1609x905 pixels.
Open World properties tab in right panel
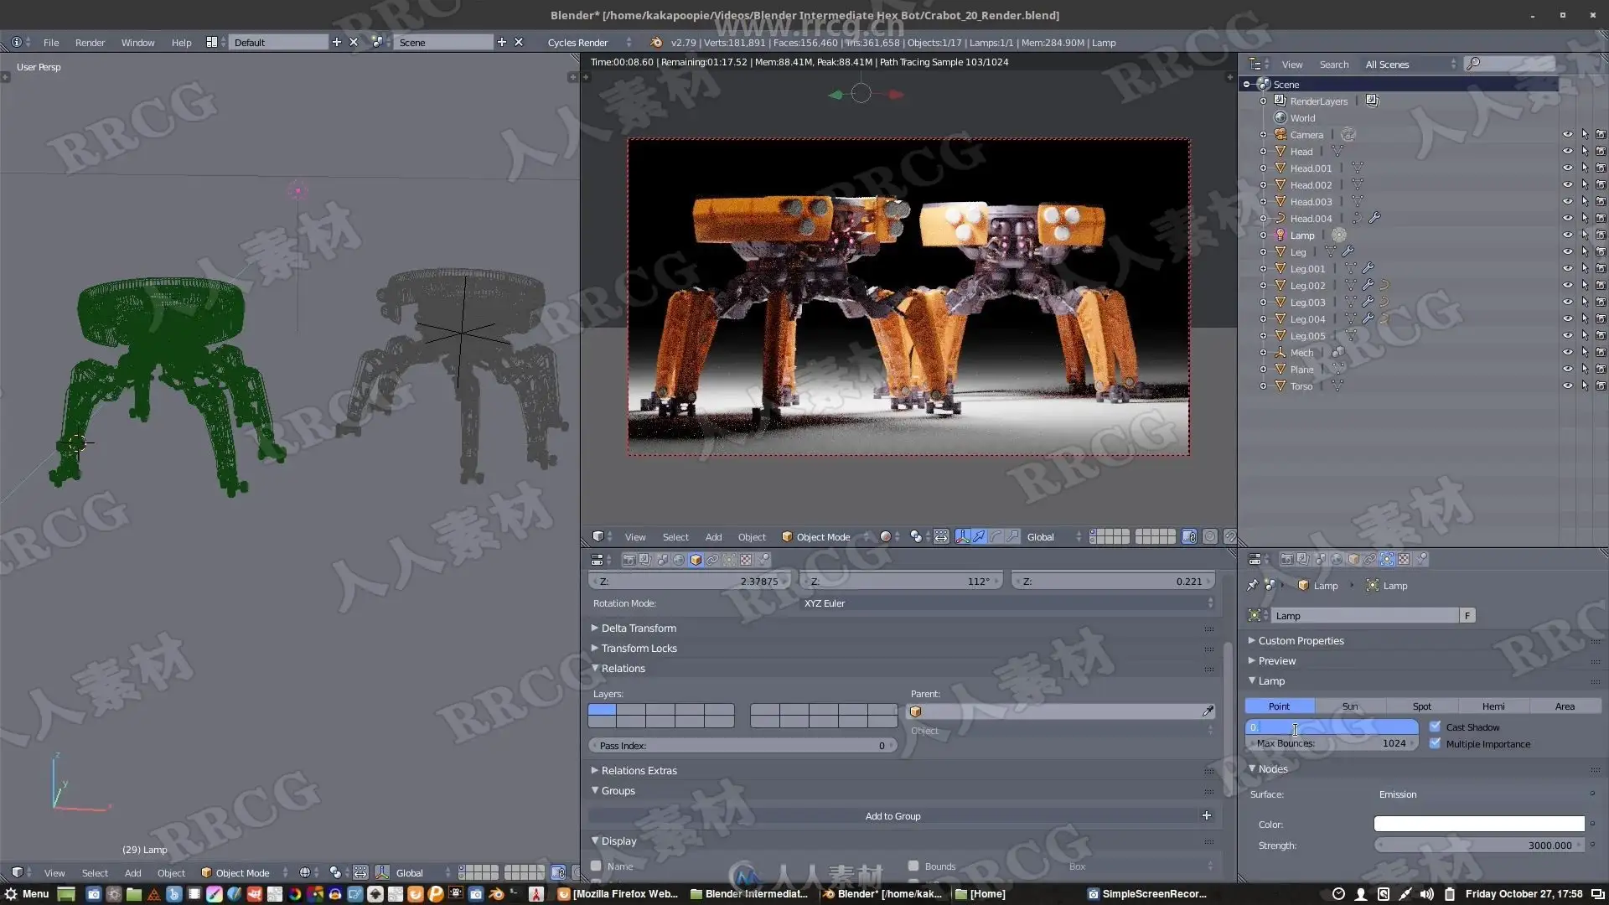1337,559
